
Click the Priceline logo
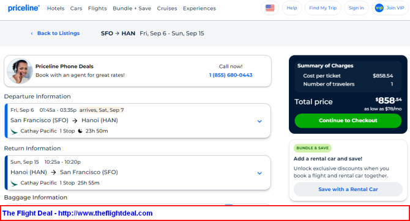coord(24,8)
